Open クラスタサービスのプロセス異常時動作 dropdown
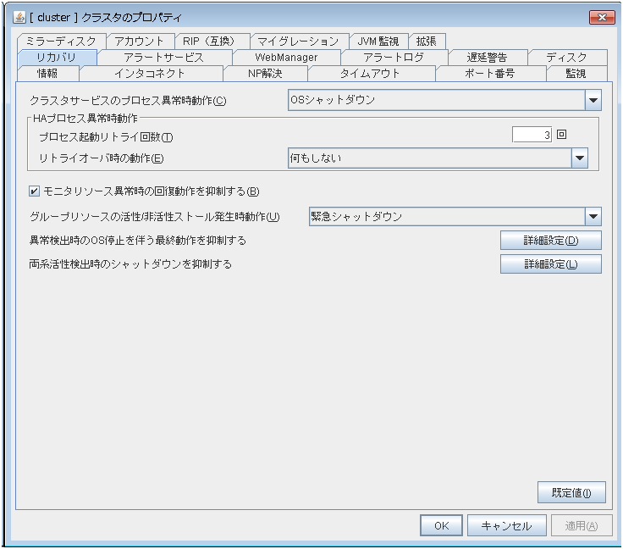The image size is (623, 549). coord(592,100)
